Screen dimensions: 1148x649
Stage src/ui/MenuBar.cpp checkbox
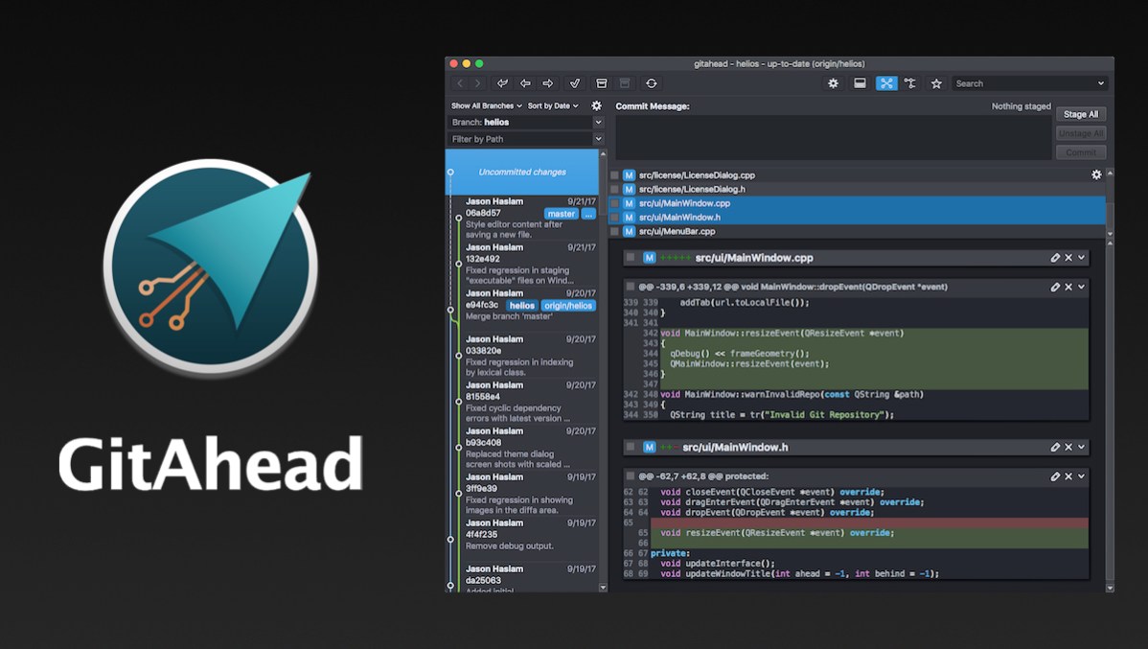tap(614, 231)
